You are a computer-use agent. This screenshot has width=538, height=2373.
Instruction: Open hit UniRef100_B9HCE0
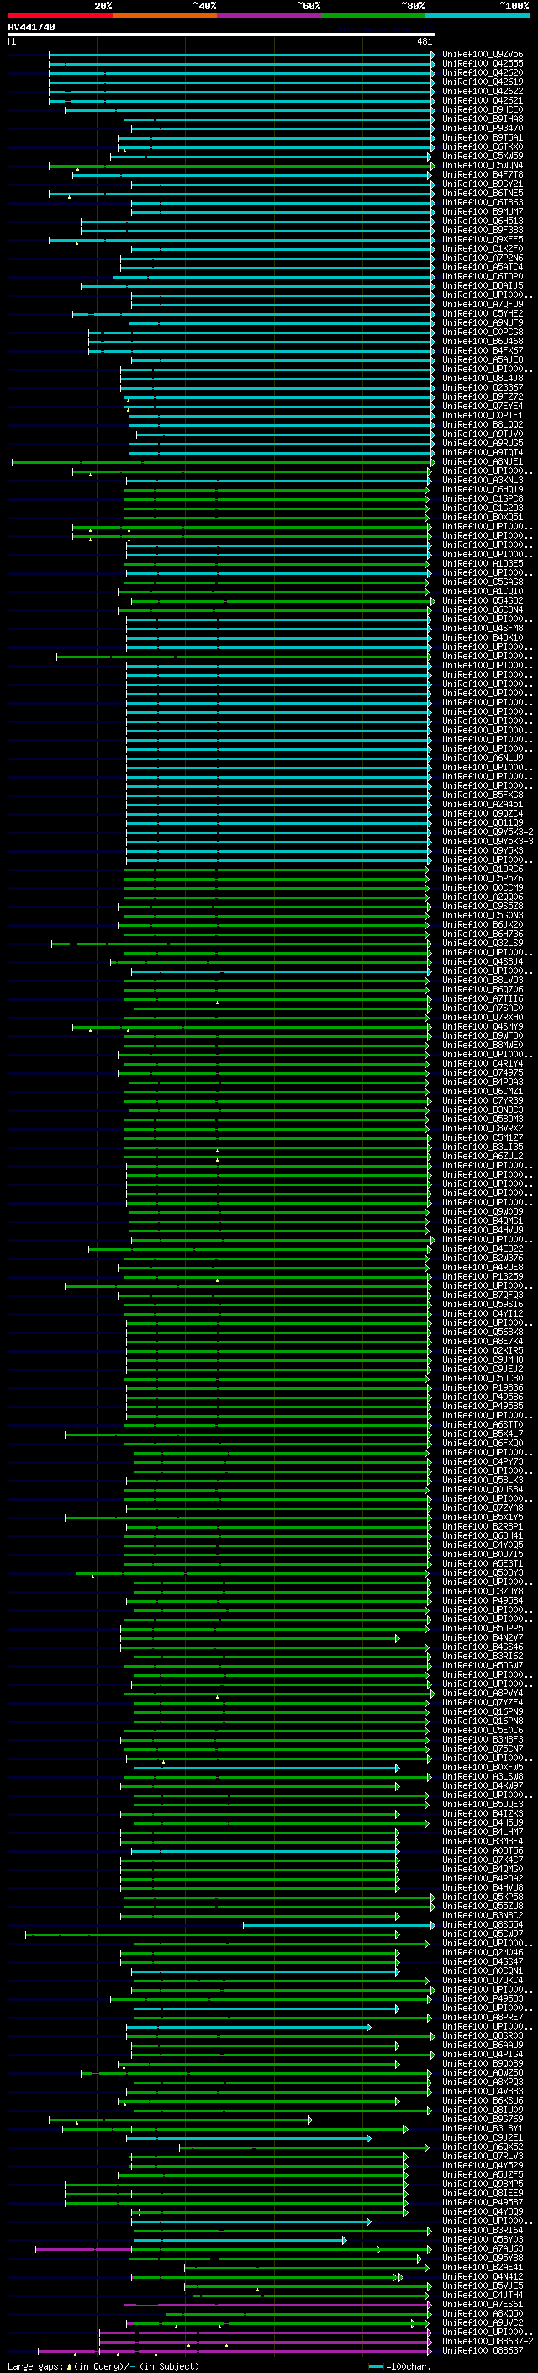(x=483, y=109)
